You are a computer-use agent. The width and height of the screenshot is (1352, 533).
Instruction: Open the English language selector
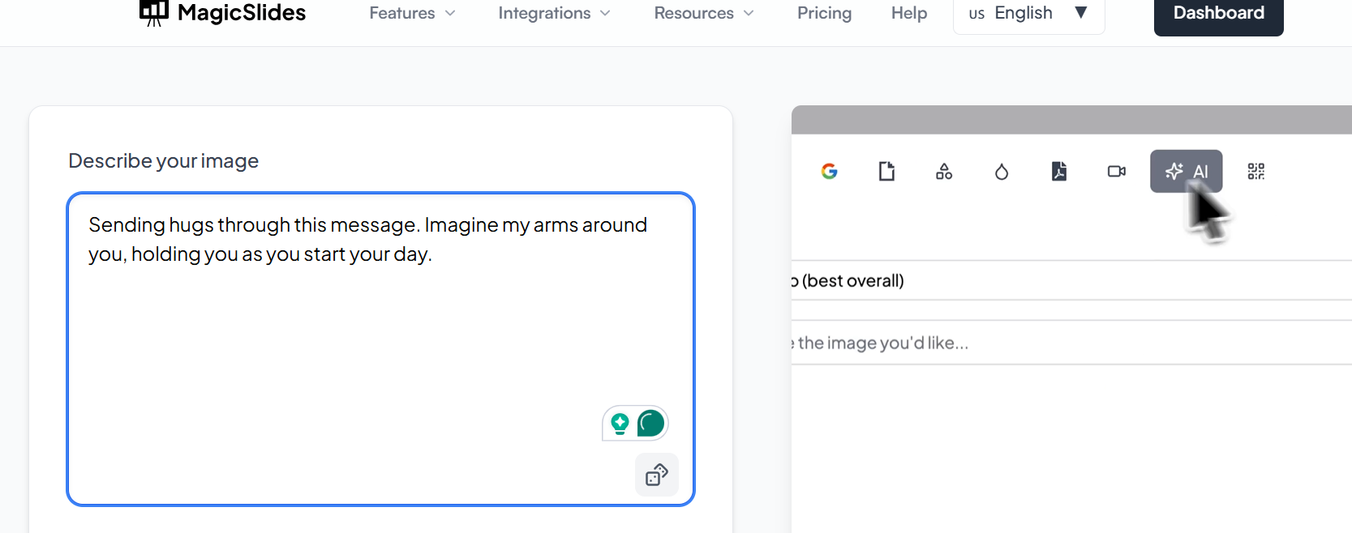[x=1028, y=13]
